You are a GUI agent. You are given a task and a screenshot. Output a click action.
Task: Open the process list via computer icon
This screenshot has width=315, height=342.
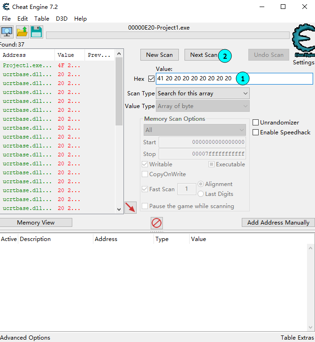7,32
